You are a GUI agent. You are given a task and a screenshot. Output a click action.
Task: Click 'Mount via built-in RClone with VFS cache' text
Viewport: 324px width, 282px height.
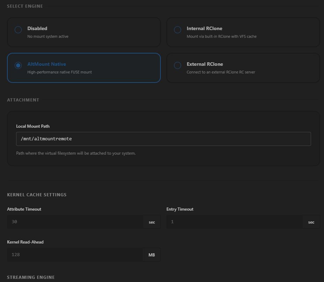pyautogui.click(x=222, y=36)
